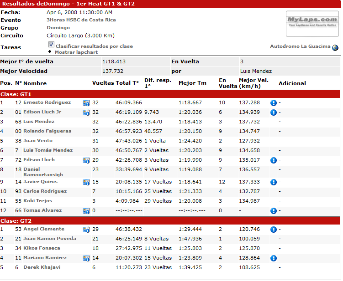Viewport: 343px width, 281px height.
Task: Toggle 'Clasificar resultados por clase' checkbox
Action: point(51,45)
